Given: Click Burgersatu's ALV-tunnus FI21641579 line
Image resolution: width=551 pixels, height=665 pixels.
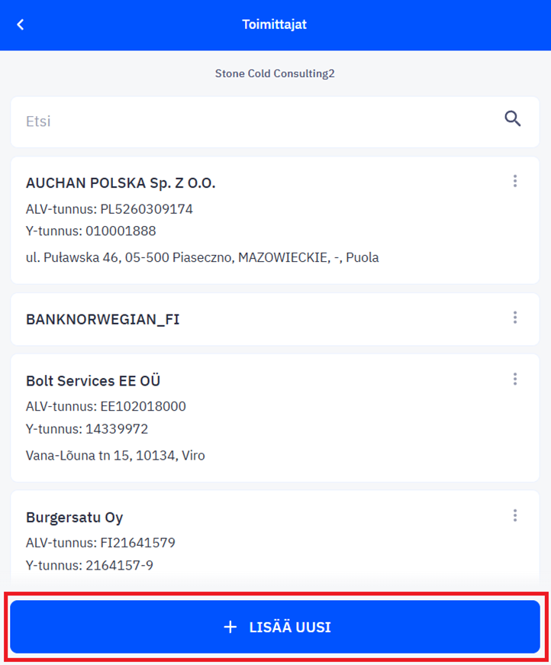Looking at the screenshot, I should [101, 543].
